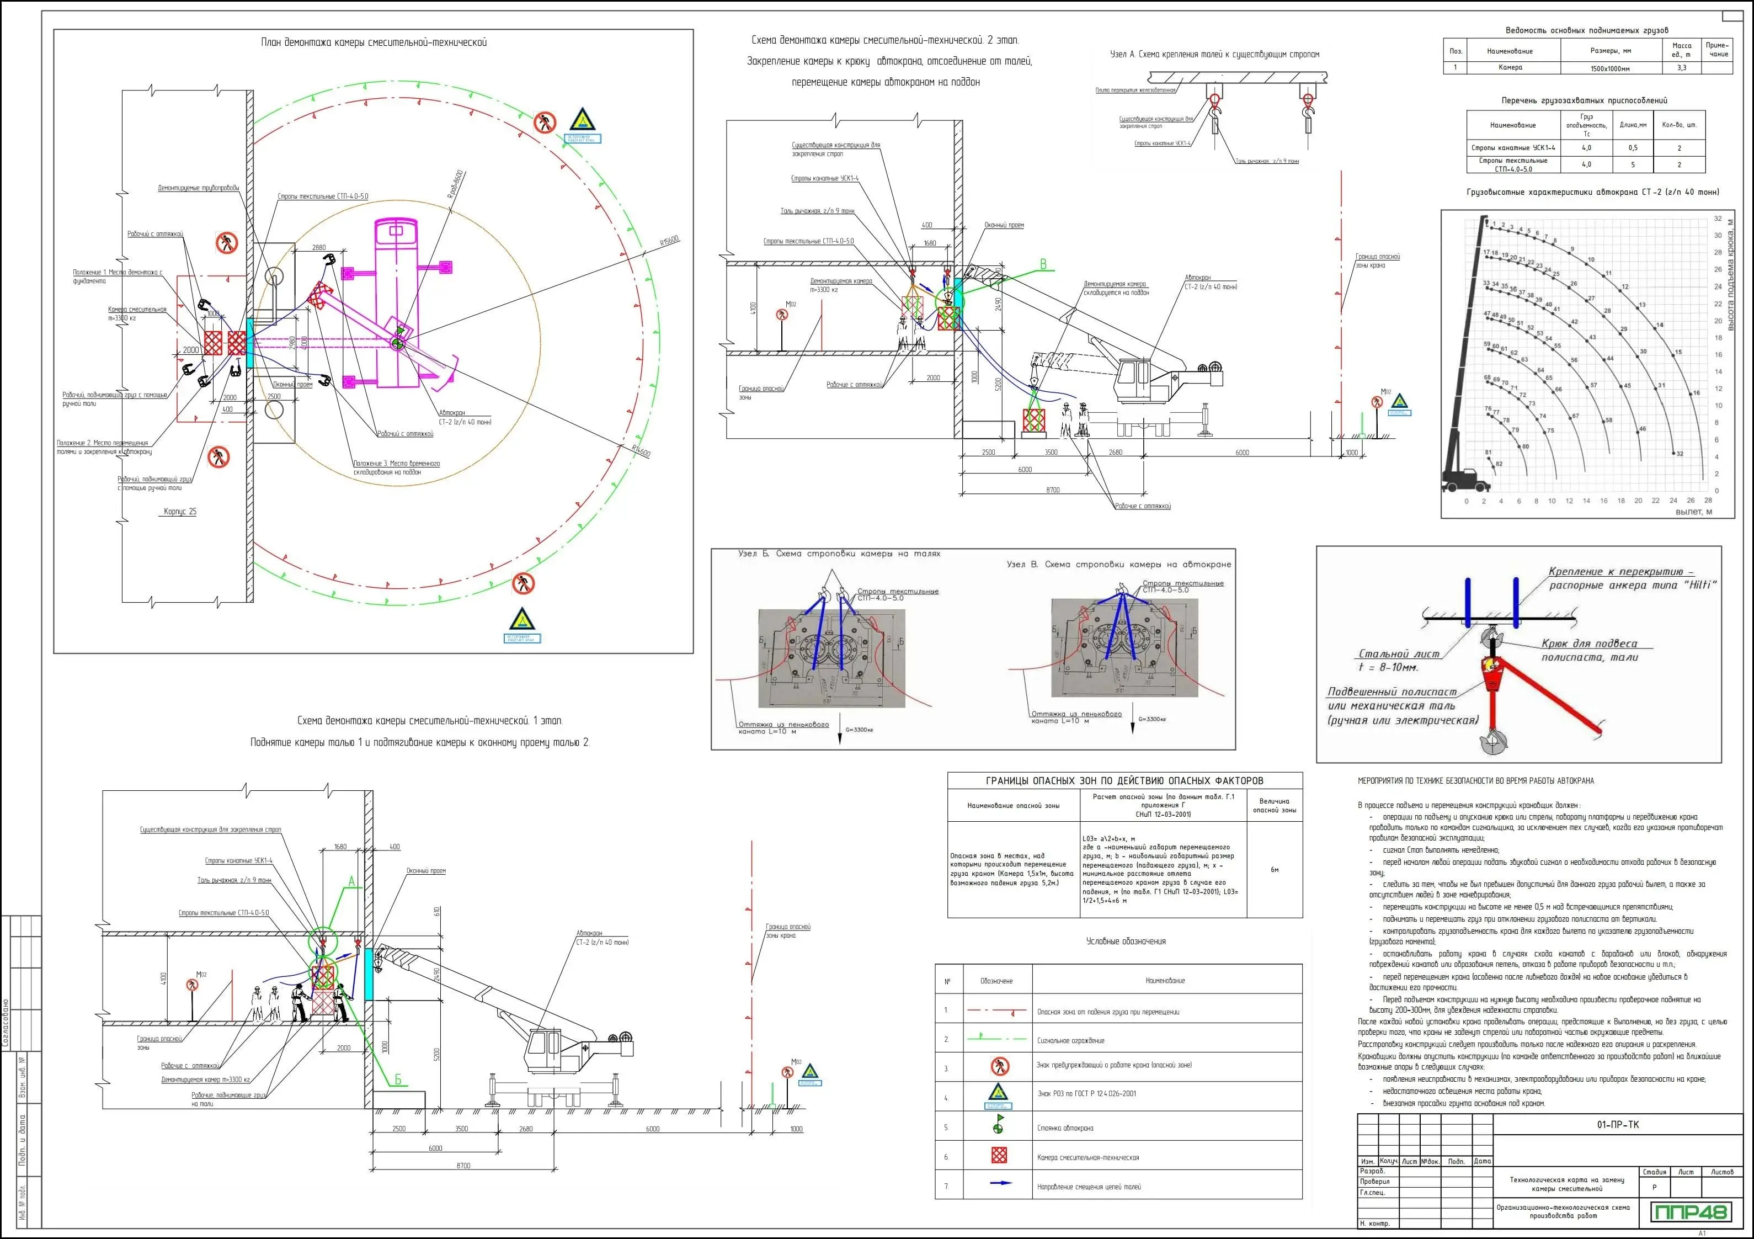Click the red dash-dot danger zone line in legend

[x=996, y=1011]
